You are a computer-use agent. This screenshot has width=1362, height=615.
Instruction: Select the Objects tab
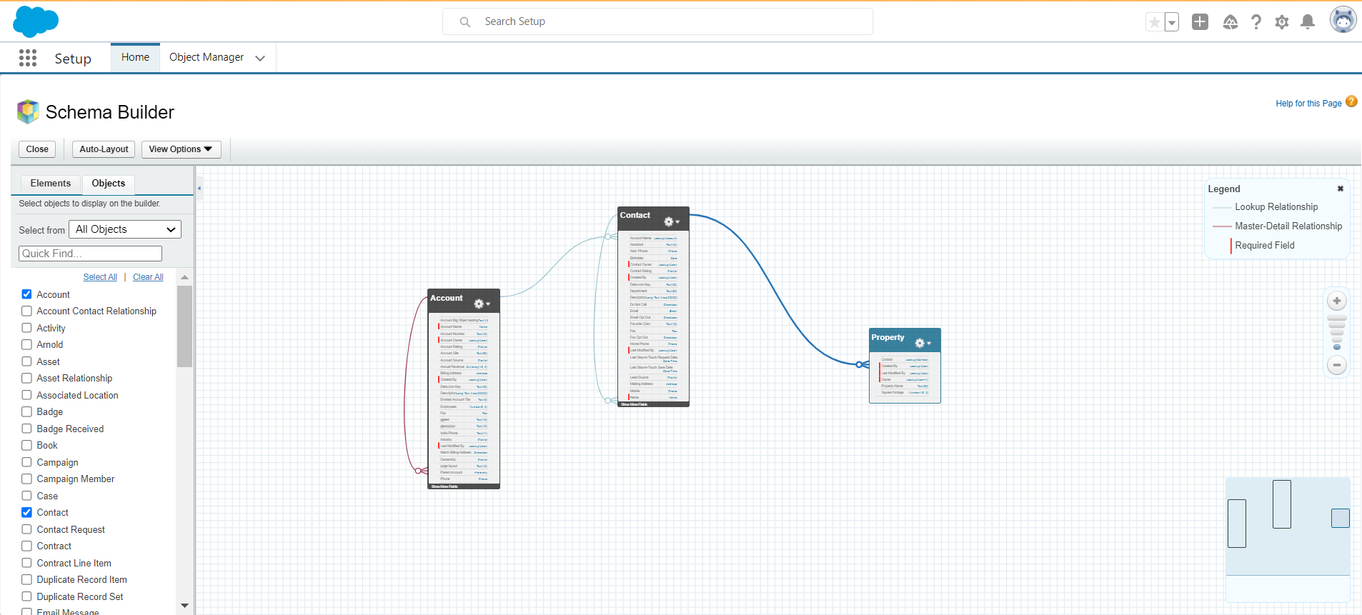(109, 184)
